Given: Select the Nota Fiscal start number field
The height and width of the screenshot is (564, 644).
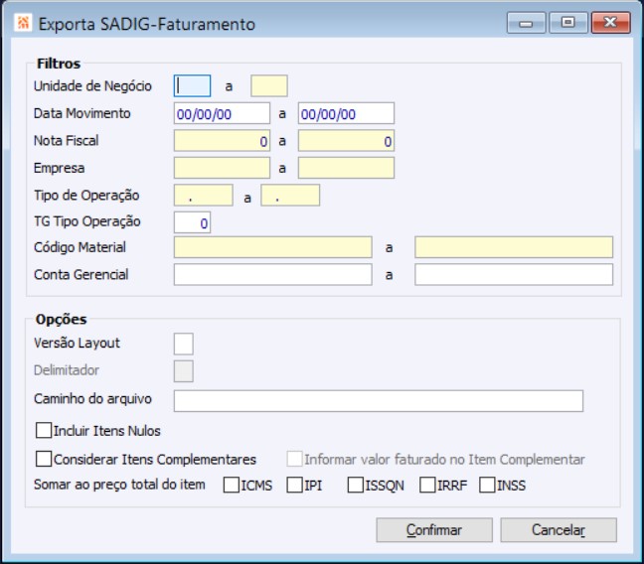Looking at the screenshot, I should pos(222,141).
